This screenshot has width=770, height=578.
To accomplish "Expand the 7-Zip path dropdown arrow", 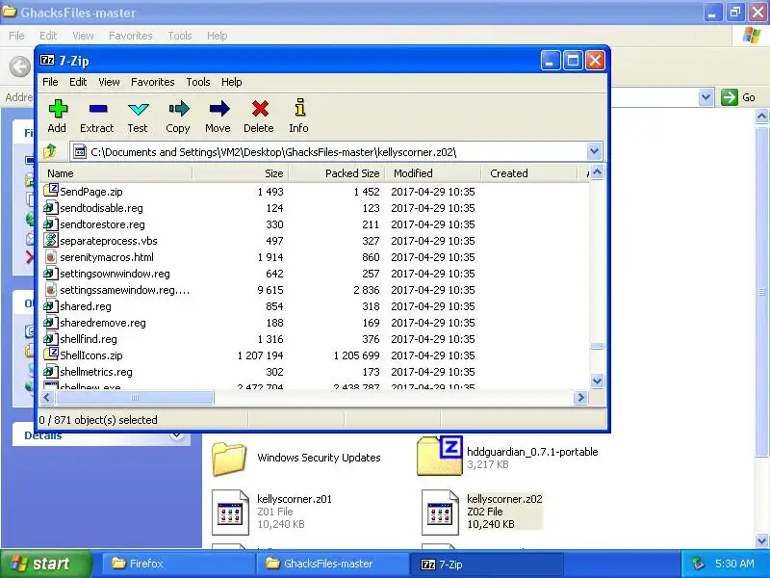I will (594, 151).
